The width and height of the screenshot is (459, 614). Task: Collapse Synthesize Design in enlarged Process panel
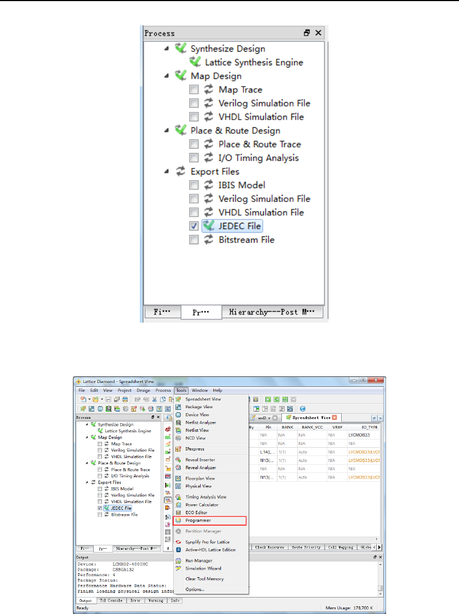167,48
